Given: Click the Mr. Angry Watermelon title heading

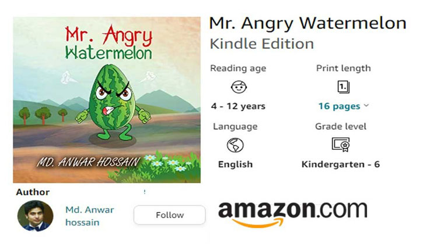Looking at the screenshot, I should coord(307,23).
